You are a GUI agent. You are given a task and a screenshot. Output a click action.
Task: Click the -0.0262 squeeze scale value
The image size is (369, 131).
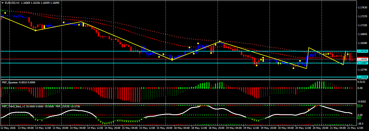pyautogui.click(x=362, y=101)
